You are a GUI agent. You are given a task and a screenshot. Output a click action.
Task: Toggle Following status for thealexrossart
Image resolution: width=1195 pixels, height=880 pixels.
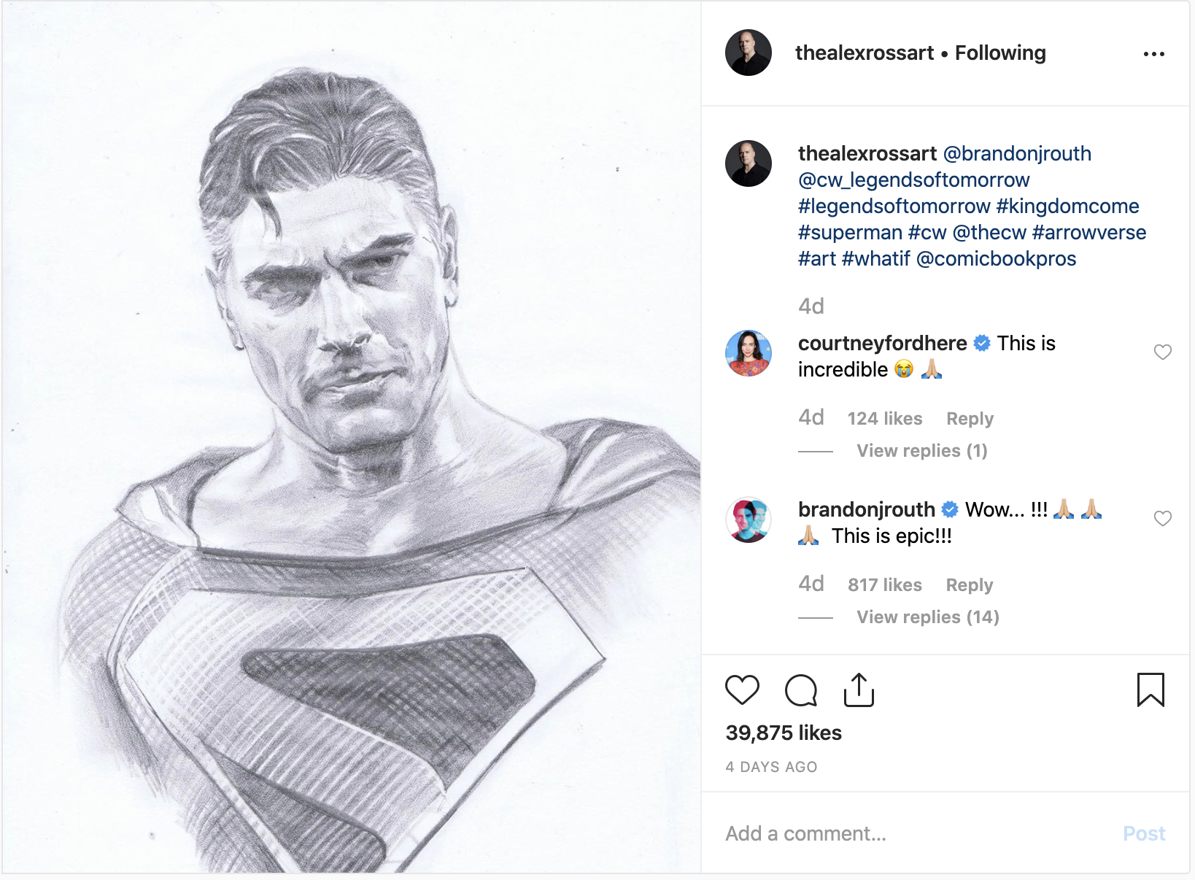click(1000, 53)
